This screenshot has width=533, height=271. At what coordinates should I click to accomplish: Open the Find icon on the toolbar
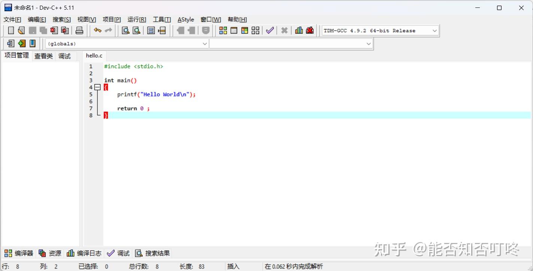[x=125, y=30]
